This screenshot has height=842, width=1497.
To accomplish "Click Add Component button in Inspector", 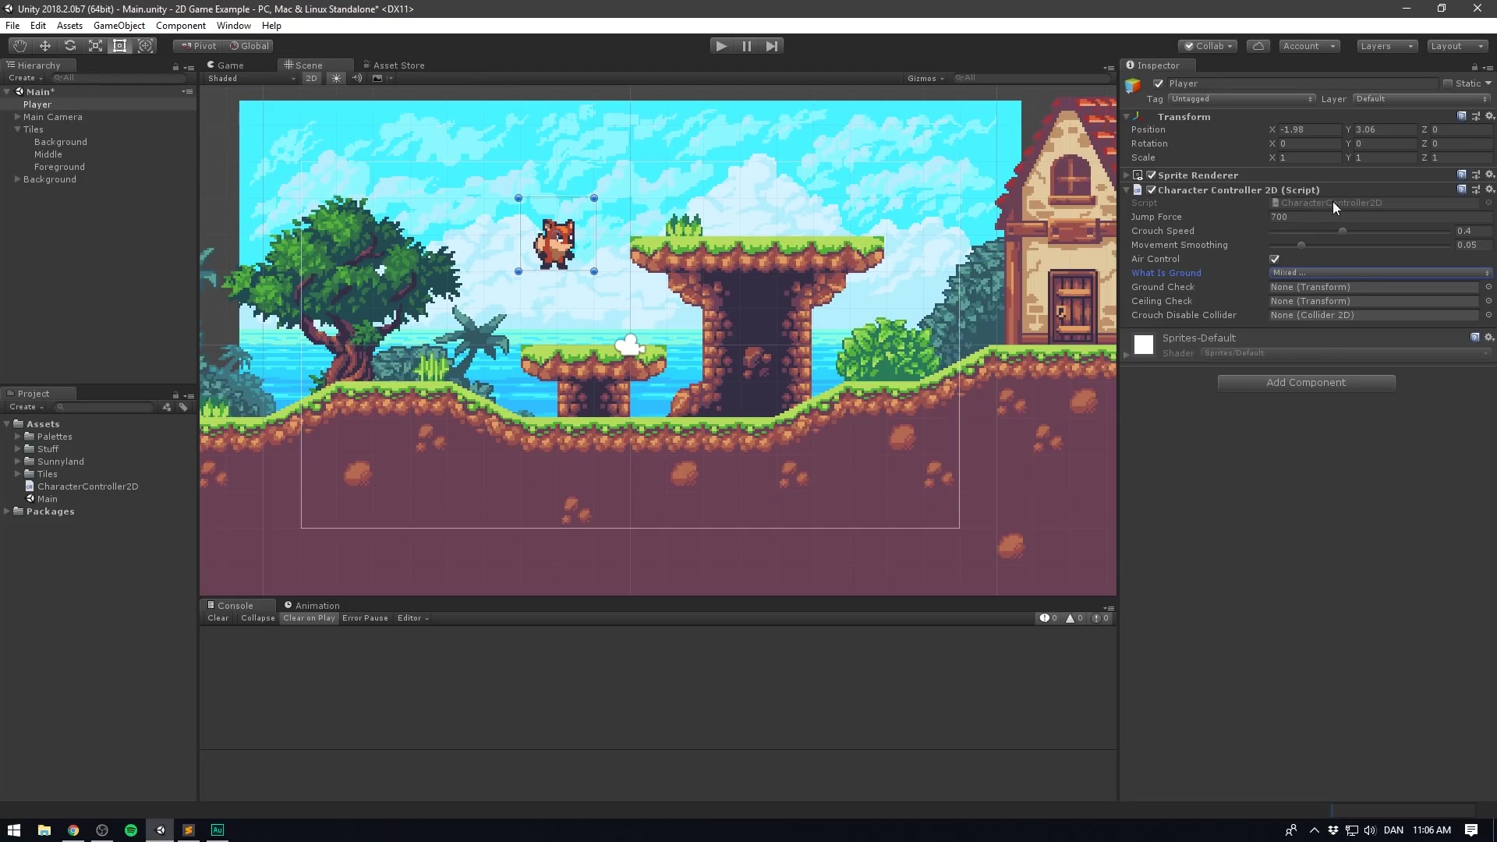I will pos(1307,381).
